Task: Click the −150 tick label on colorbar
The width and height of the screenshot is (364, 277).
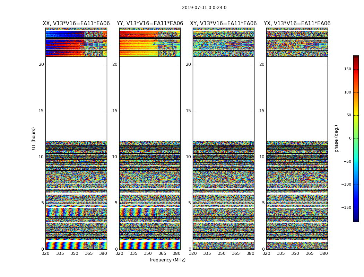Action: coord(346,207)
